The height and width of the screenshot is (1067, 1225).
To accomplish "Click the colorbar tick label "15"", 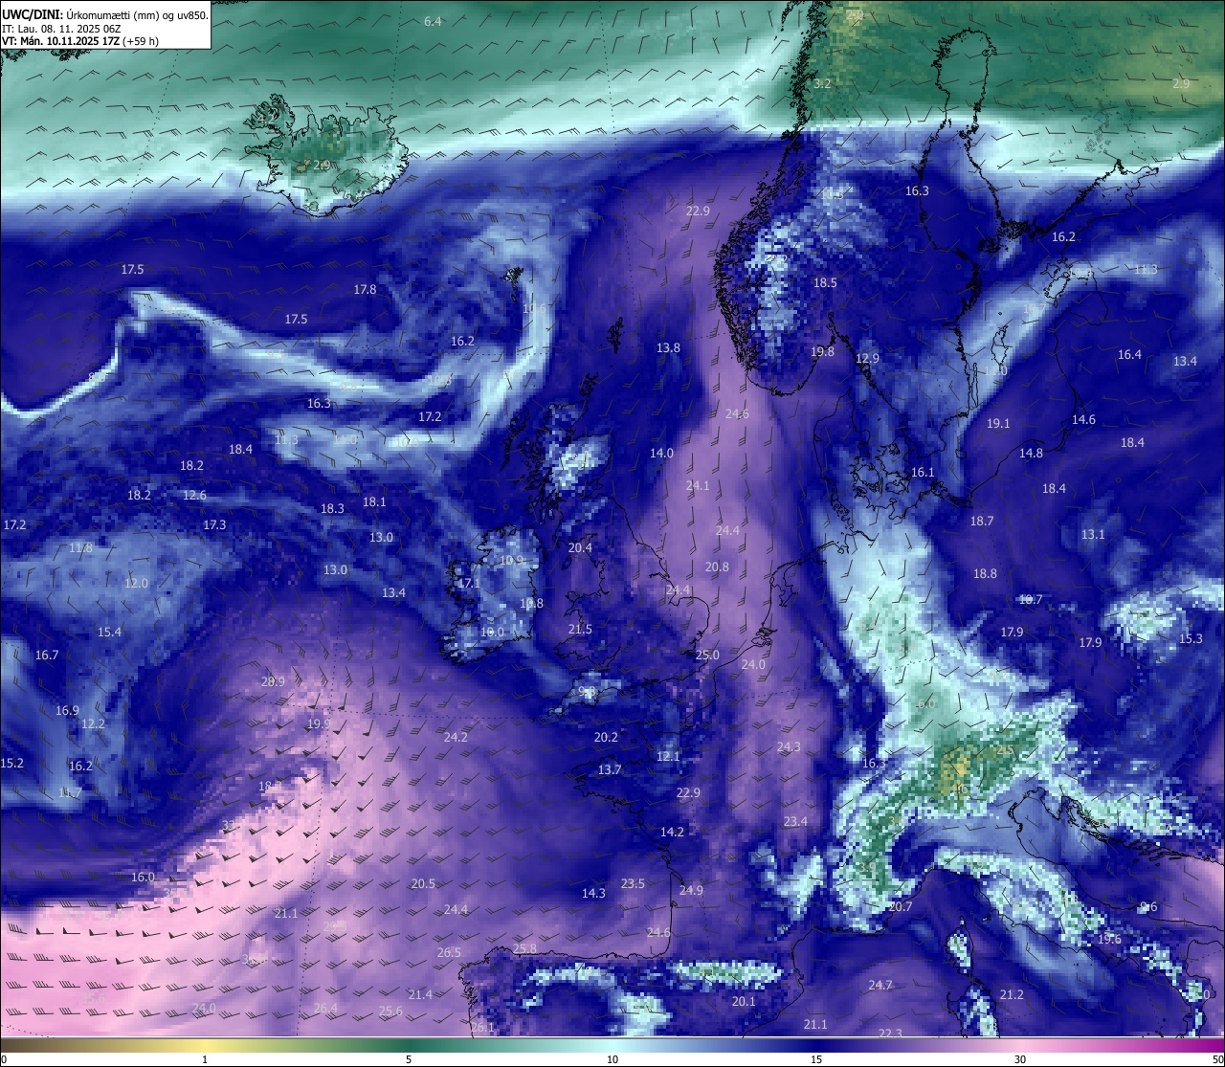I will click(816, 1059).
